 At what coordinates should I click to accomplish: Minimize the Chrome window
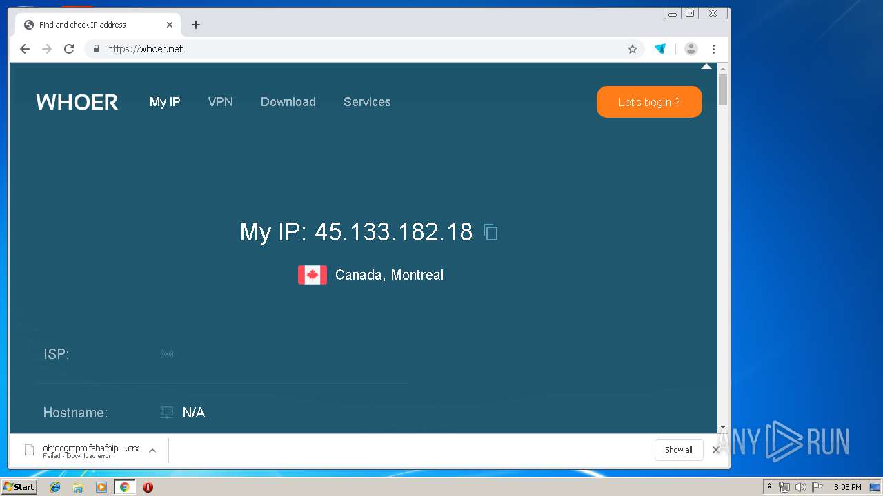pyautogui.click(x=672, y=13)
